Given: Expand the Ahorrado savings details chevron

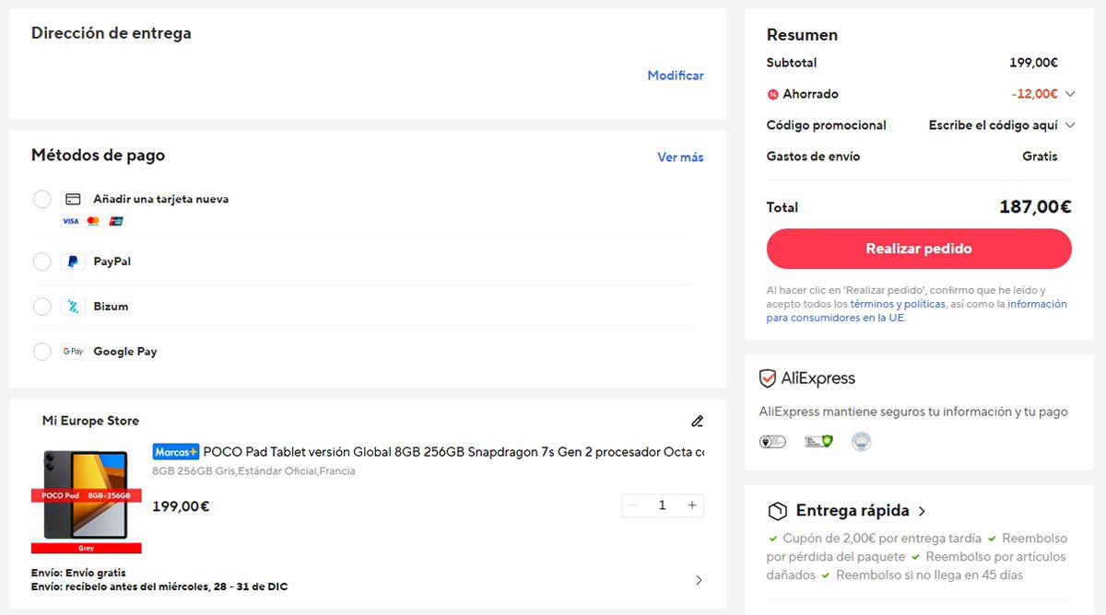Looking at the screenshot, I should tap(1070, 94).
